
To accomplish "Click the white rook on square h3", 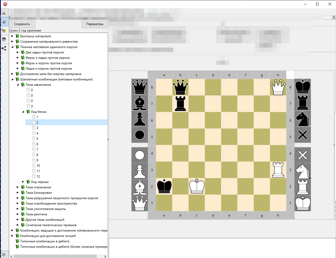I will [278, 170].
